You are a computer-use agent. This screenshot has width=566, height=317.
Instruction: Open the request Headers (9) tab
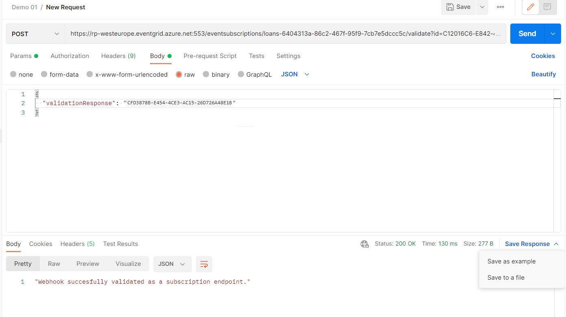tap(118, 56)
